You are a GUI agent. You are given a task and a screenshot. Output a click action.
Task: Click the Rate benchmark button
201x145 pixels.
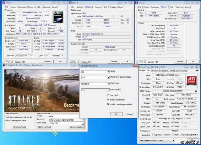coord(19,127)
